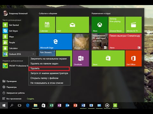
Task: Open Store from the taskbar
Action: pos(43,105)
